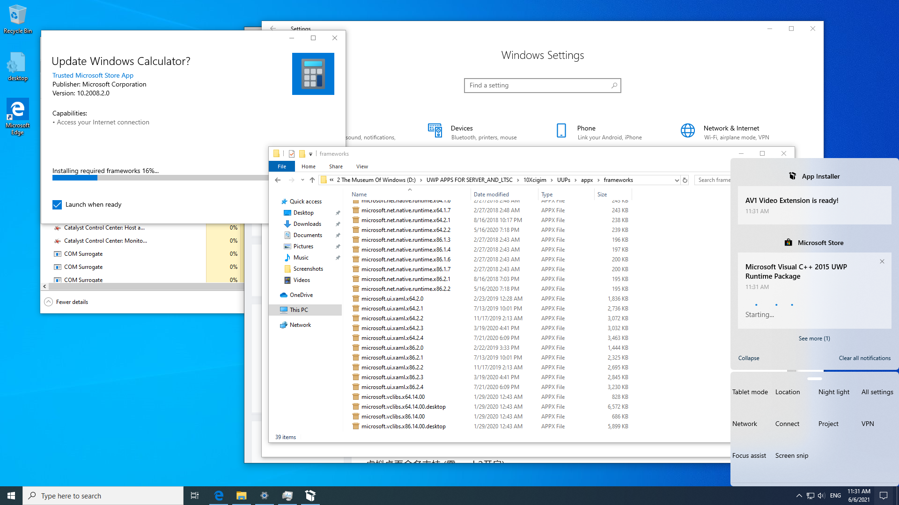Screen dimensions: 899x505
Task: Click the Phone settings icon
Action: (x=561, y=130)
